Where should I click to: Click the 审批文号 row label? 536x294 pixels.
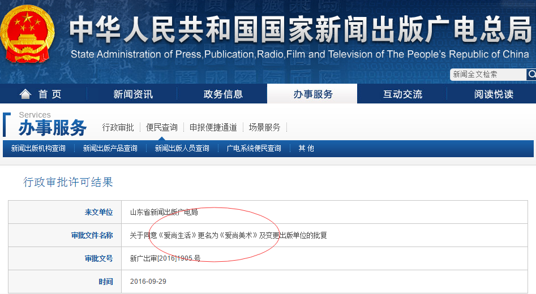[x=99, y=258]
